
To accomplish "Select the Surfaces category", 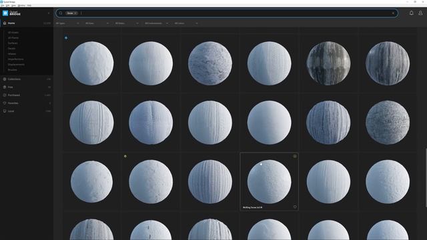I will [13, 43].
